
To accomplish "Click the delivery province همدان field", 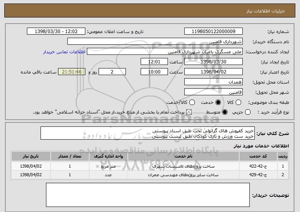I will click(x=214, y=82).
